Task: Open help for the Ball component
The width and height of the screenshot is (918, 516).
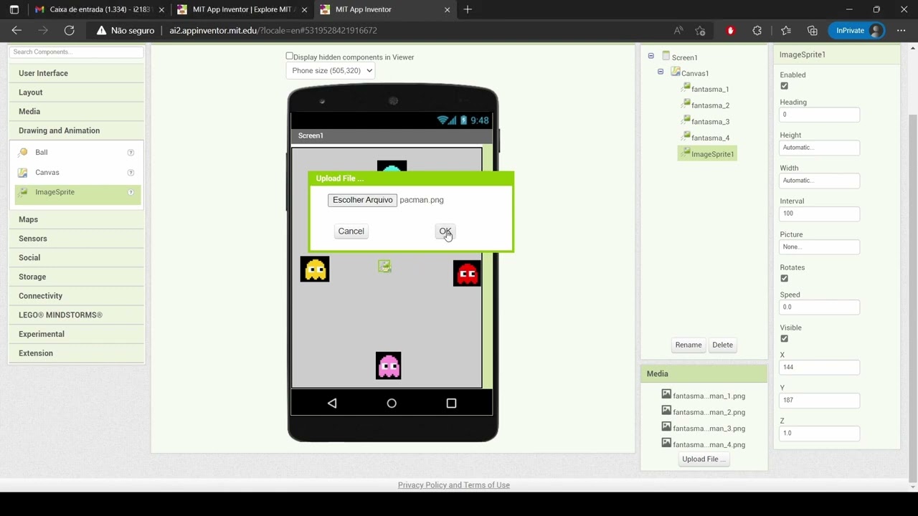Action: pyautogui.click(x=131, y=153)
